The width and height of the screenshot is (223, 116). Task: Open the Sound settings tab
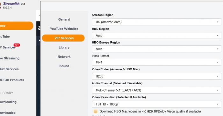click(x=64, y=66)
